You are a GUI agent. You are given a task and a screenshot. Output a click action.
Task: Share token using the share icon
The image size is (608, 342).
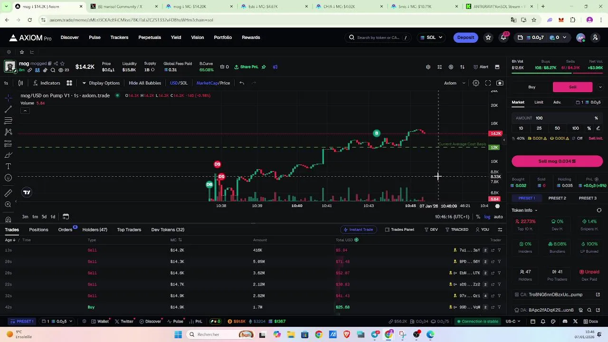(x=56, y=64)
